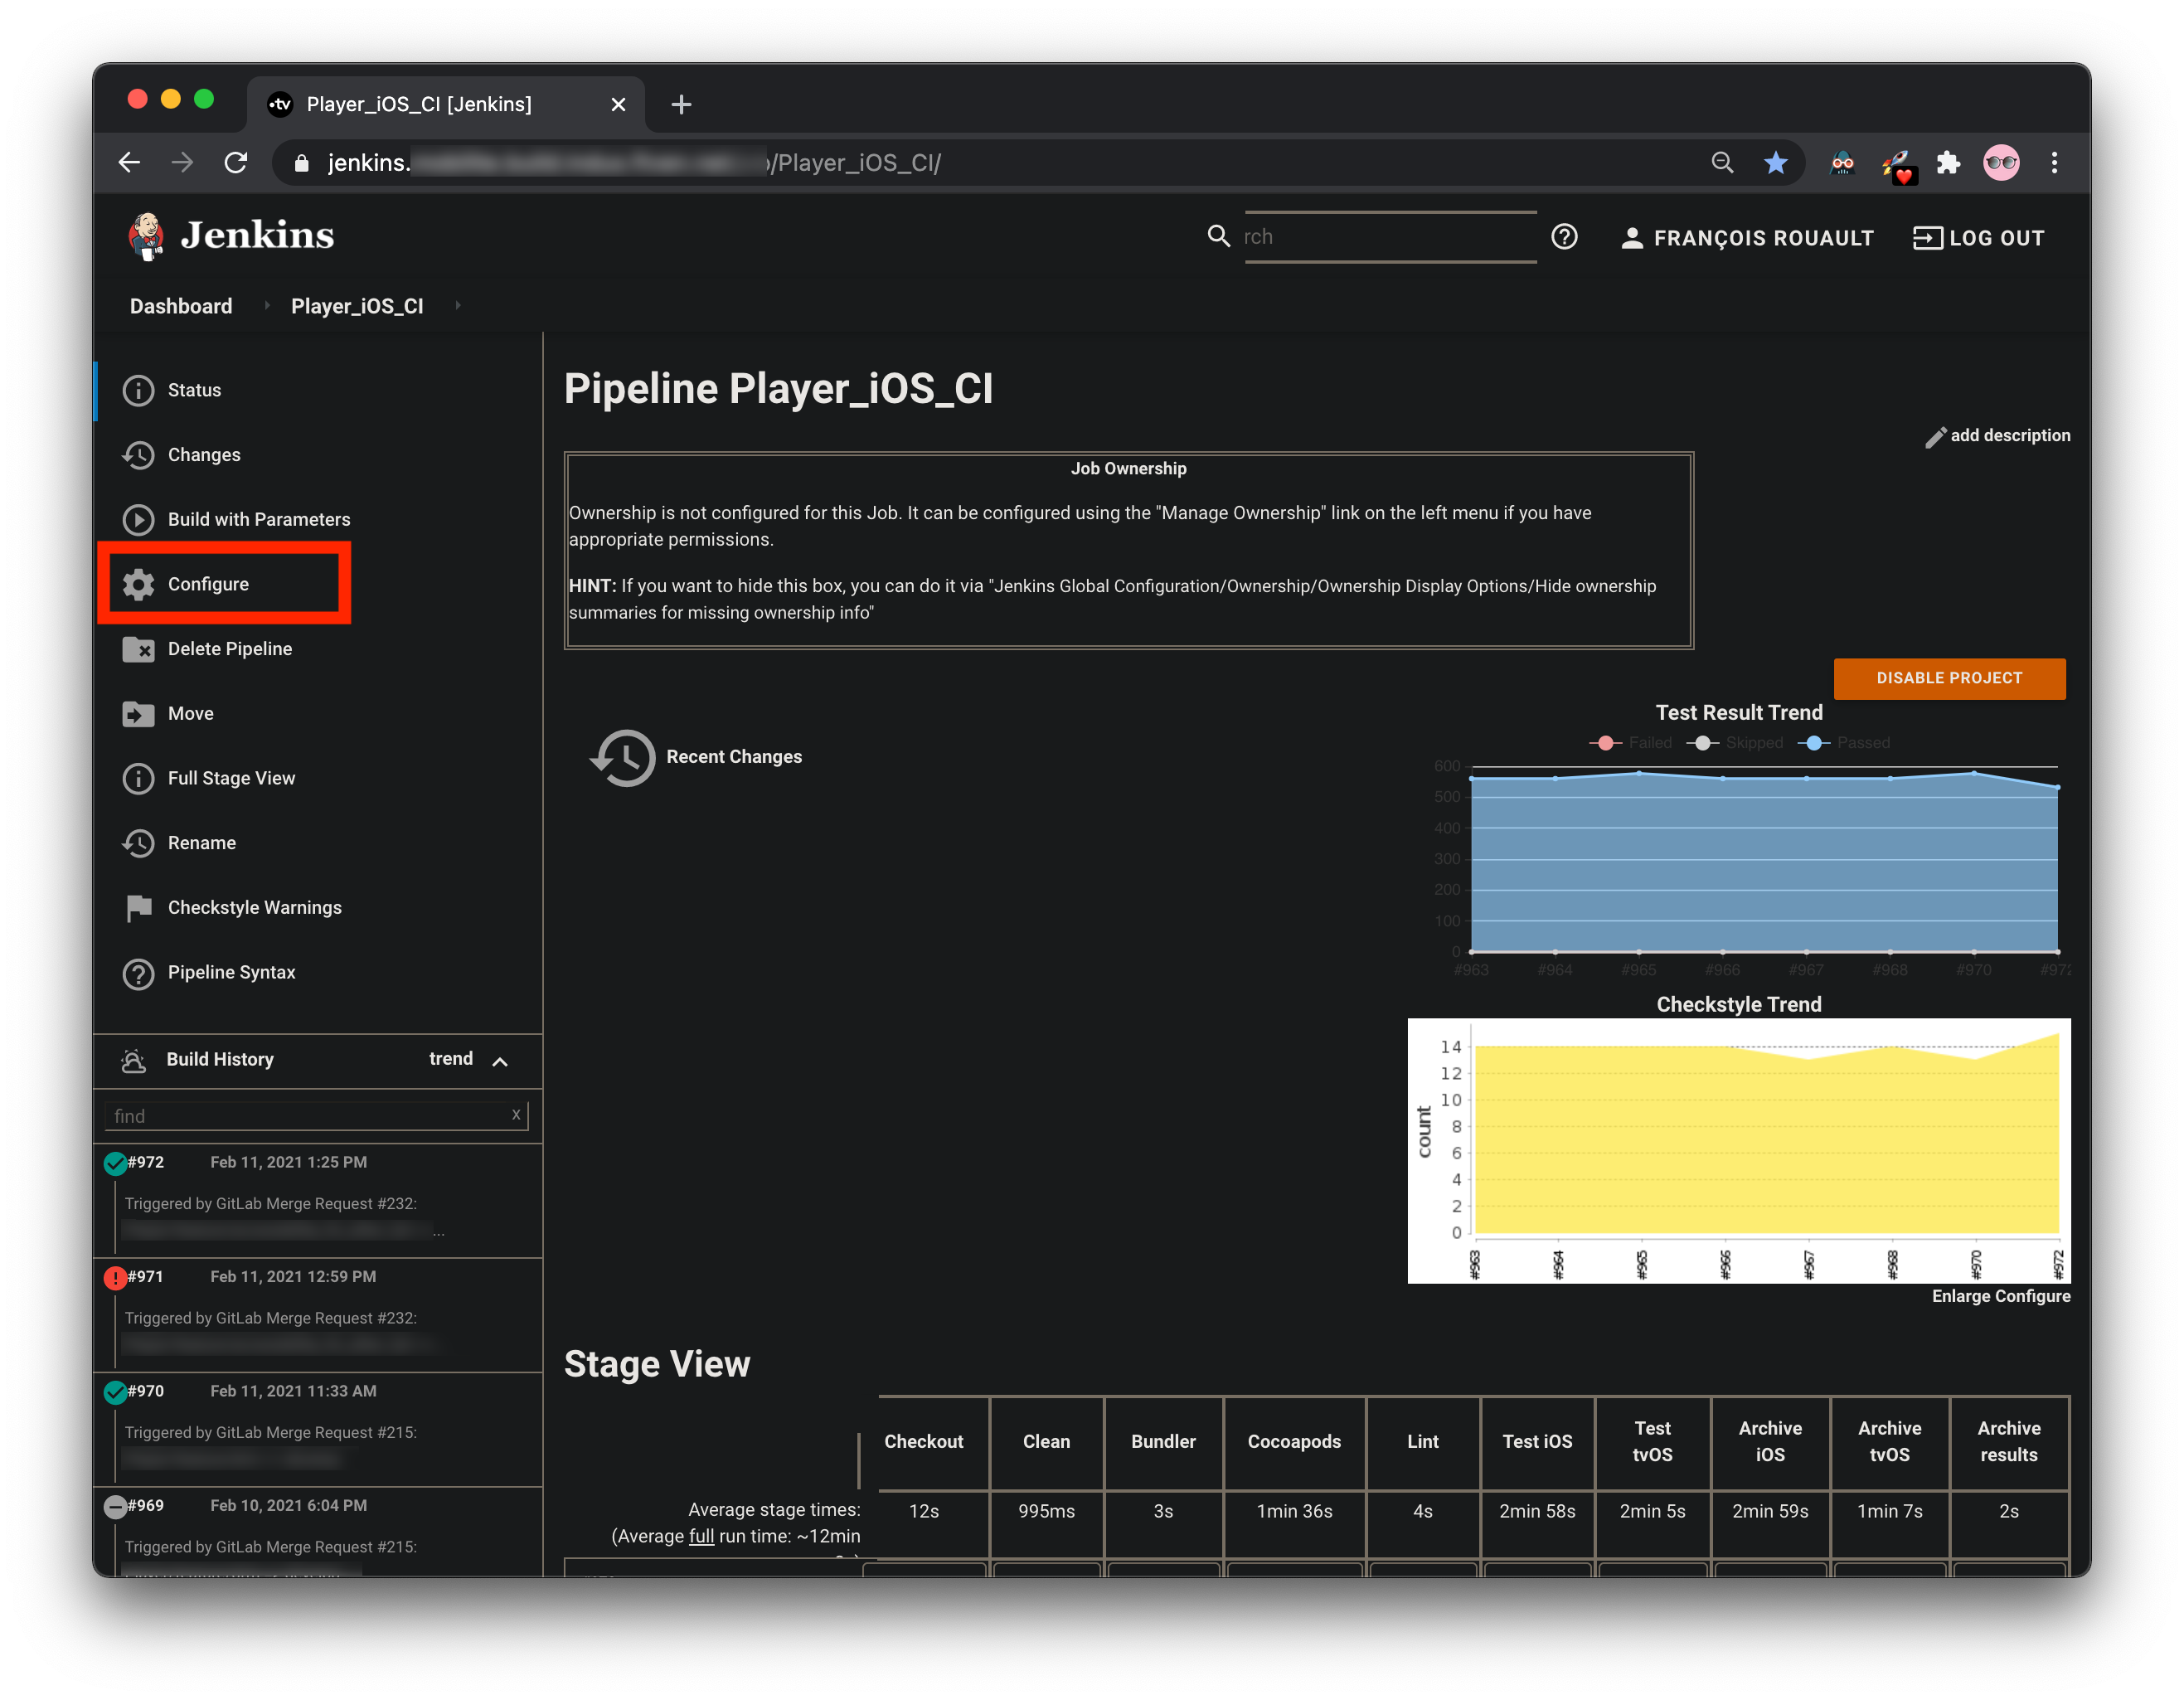Click the Recent Changes clock icon
2184x1700 pixels.
pyautogui.click(x=623, y=757)
